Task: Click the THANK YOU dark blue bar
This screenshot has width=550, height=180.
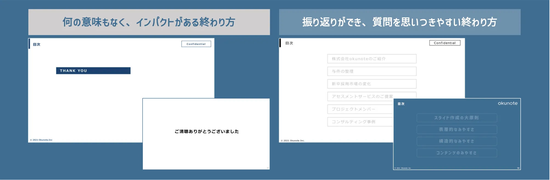Action: tap(93, 71)
